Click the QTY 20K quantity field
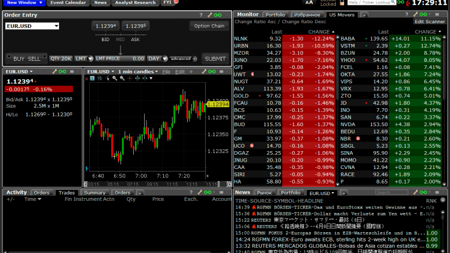The width and height of the screenshot is (450, 253). click(61, 58)
